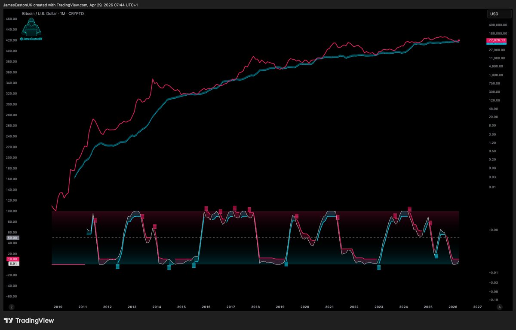Viewport: 516px width, 330px height.
Task: Click the 2017 label on time axis
Action: (x=231, y=307)
